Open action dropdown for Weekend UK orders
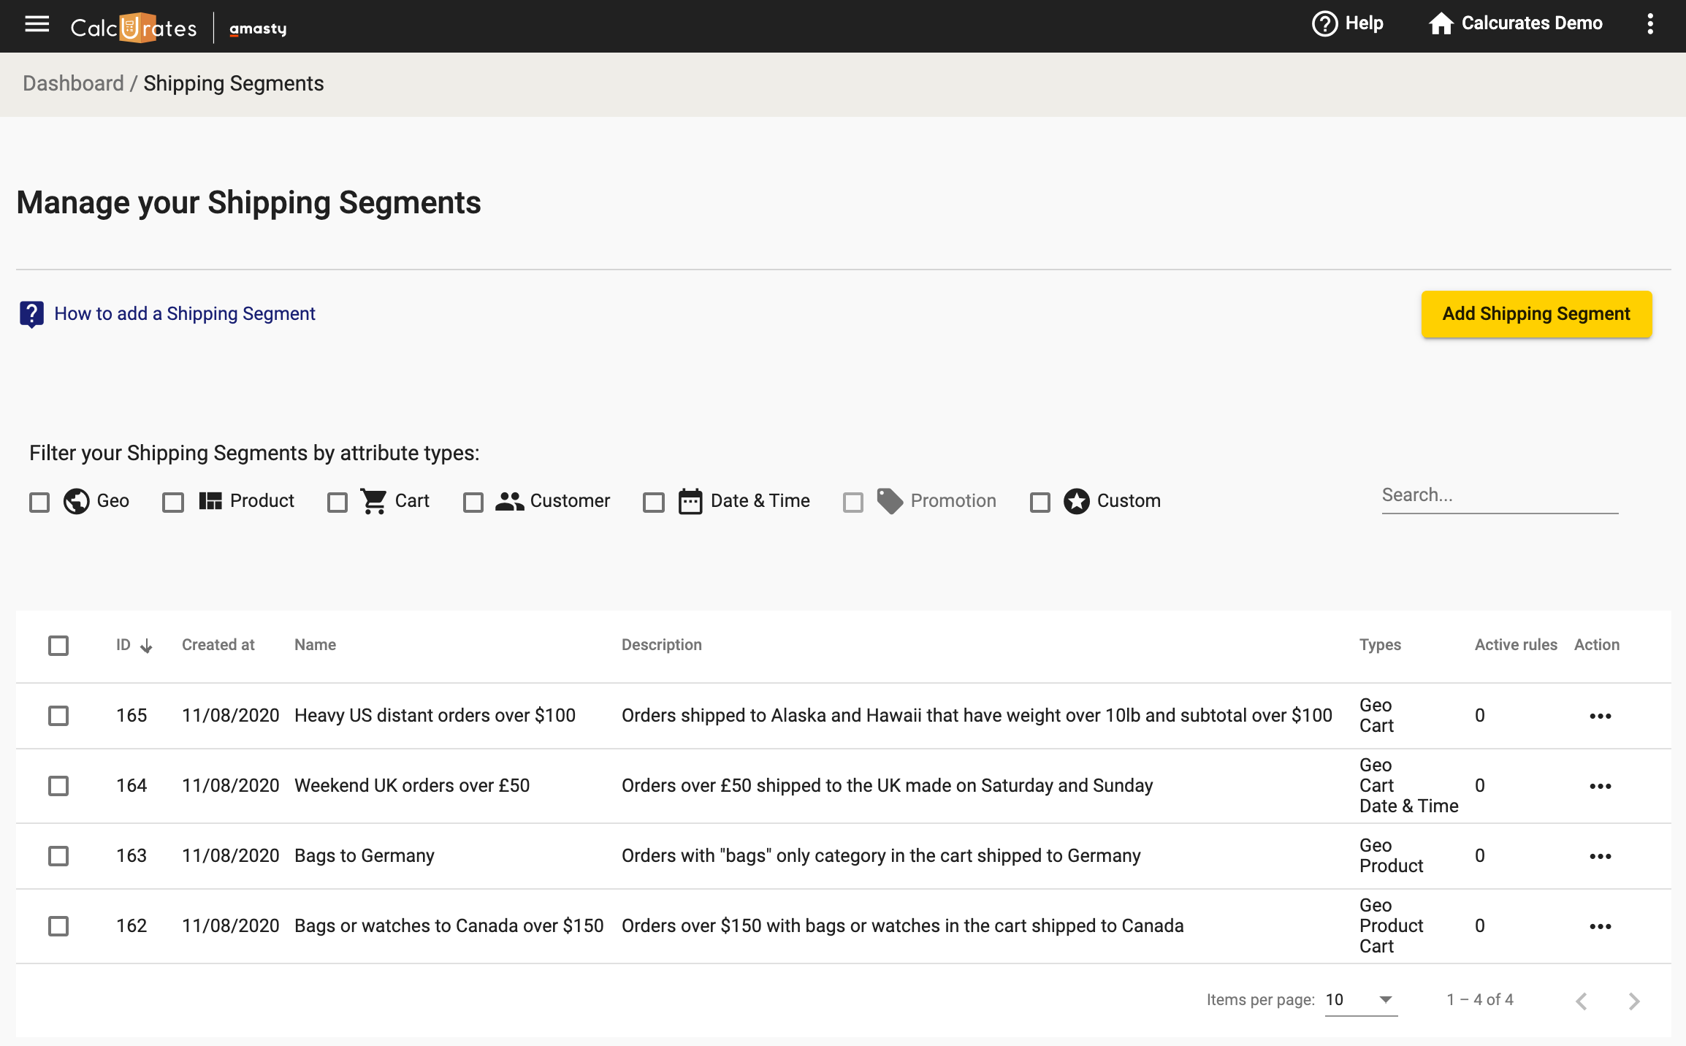1686x1046 pixels. tap(1600, 786)
